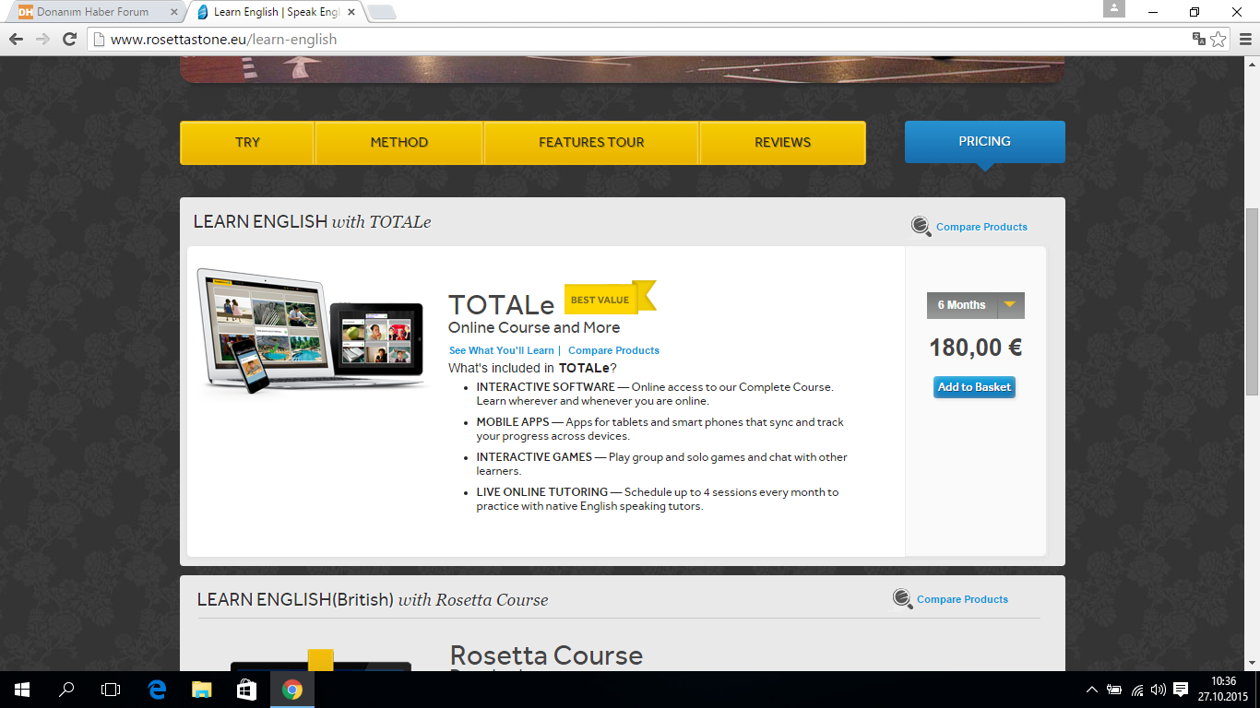This screenshot has width=1260, height=708.
Task: Close the Donanım Haber Forum tab
Action: 174,12
